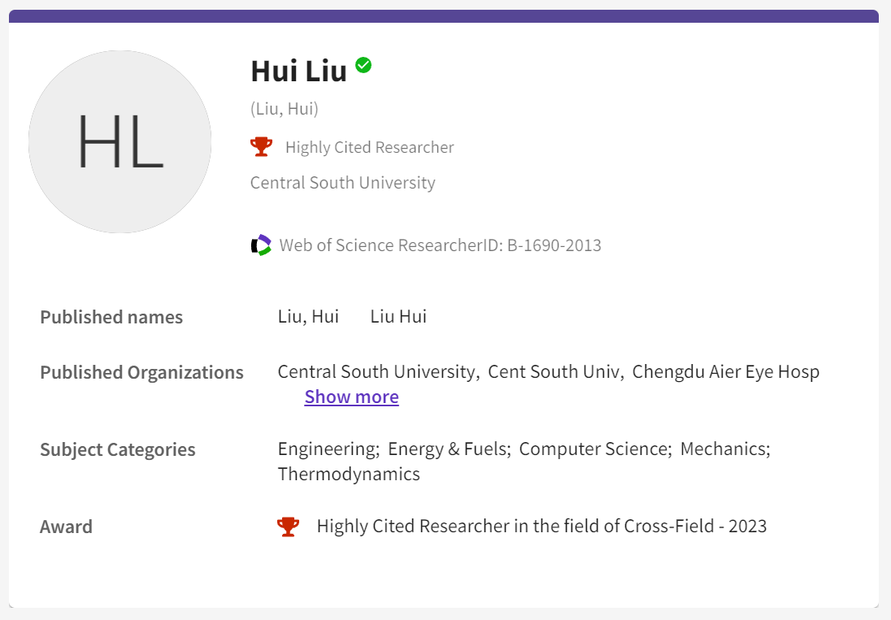Screen dimensions: 891x620
Task: Click Central South University in Published Organizations
Action: click(376, 372)
